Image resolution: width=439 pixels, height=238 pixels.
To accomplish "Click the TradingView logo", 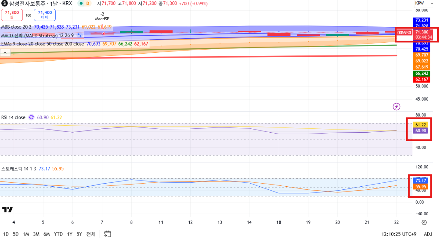I will click(x=7, y=209).
